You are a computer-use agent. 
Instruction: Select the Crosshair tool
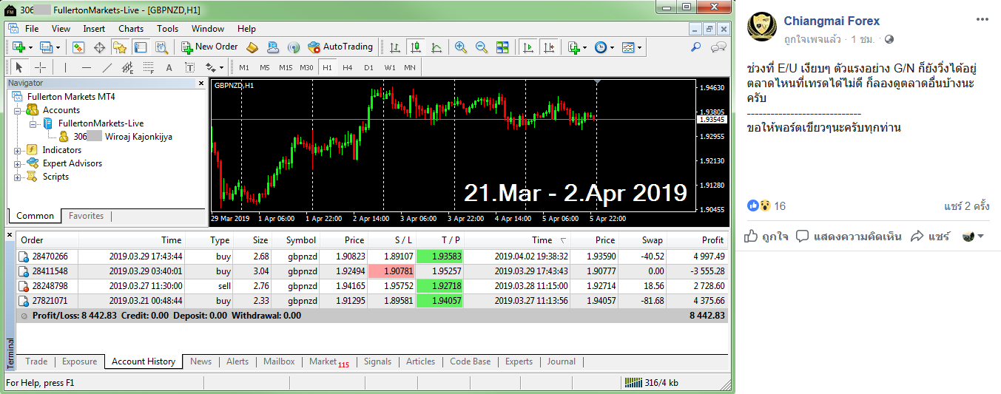[x=41, y=67]
